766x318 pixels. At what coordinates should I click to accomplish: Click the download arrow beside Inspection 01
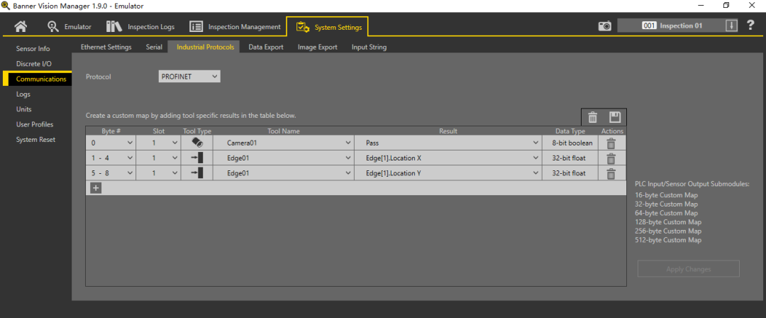tap(731, 26)
